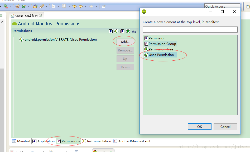The image size is (250, 152).
Task: Click the dialog's green title bar icon
Action: (x=144, y=12)
